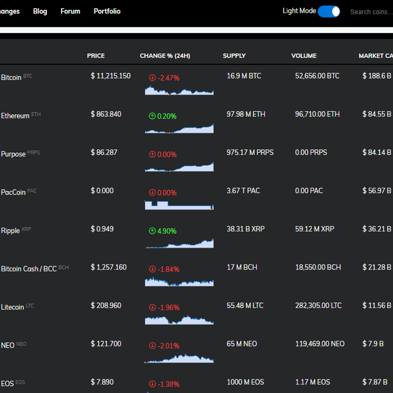Sort by the PRICE column header

96,56
